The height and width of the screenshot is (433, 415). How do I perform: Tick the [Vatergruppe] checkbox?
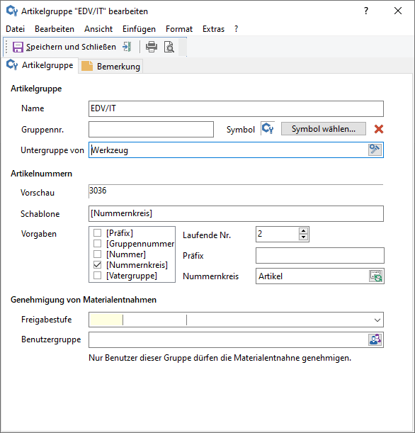pos(97,275)
